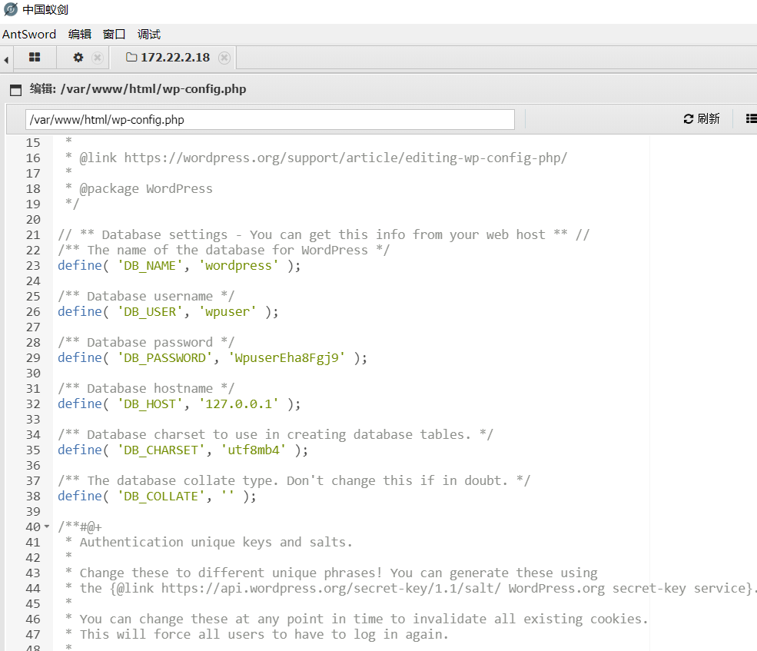Close the 172.22.2.18 tab
This screenshot has width=757, height=651.
coord(224,58)
